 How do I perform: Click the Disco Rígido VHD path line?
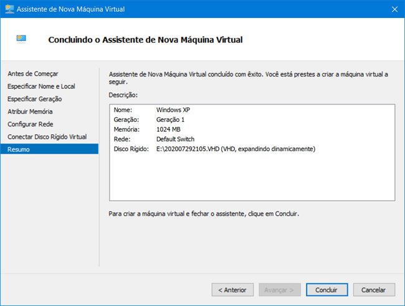(x=236, y=149)
